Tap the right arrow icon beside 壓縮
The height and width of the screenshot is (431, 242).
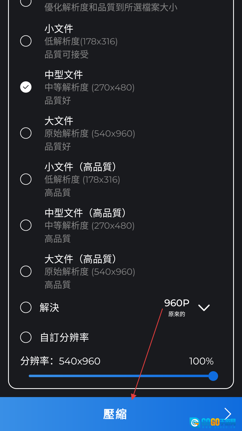[228, 413]
